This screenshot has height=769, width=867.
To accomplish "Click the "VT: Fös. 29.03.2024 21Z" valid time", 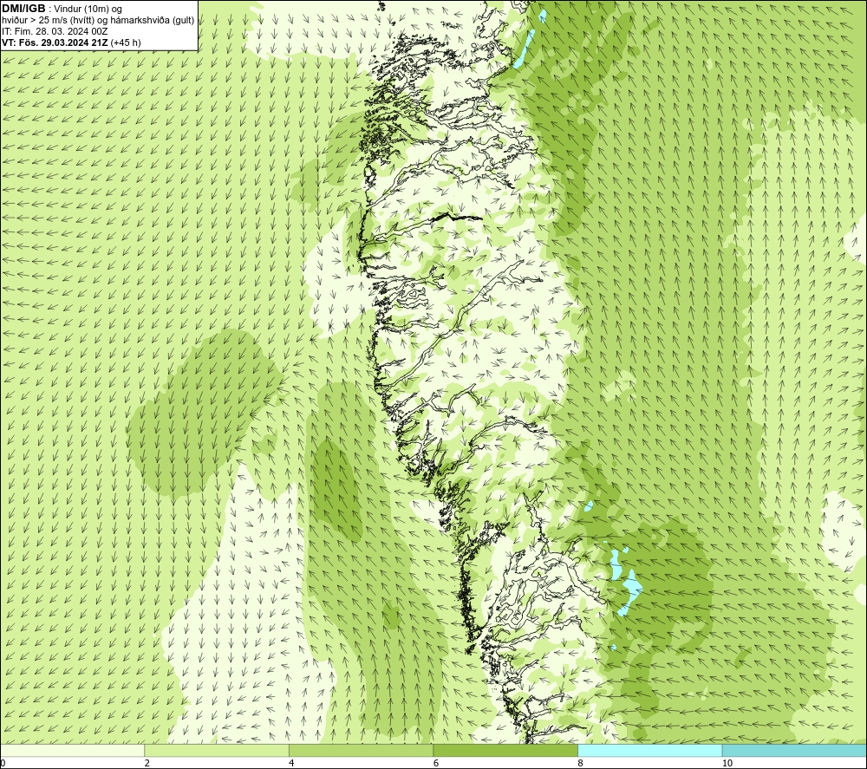I will pos(55,42).
